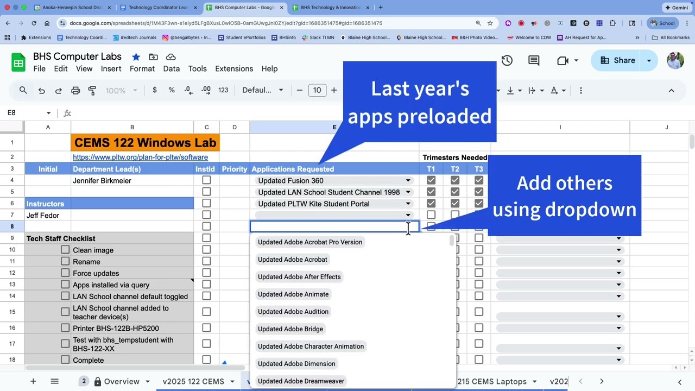The width and height of the screenshot is (695, 391).
Task: Choose Updated Adobe Dreamweaver option
Action: point(301,381)
